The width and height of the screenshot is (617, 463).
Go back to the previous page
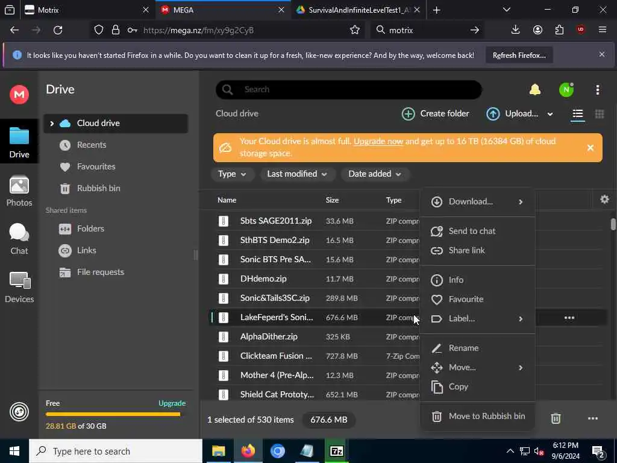click(x=14, y=30)
